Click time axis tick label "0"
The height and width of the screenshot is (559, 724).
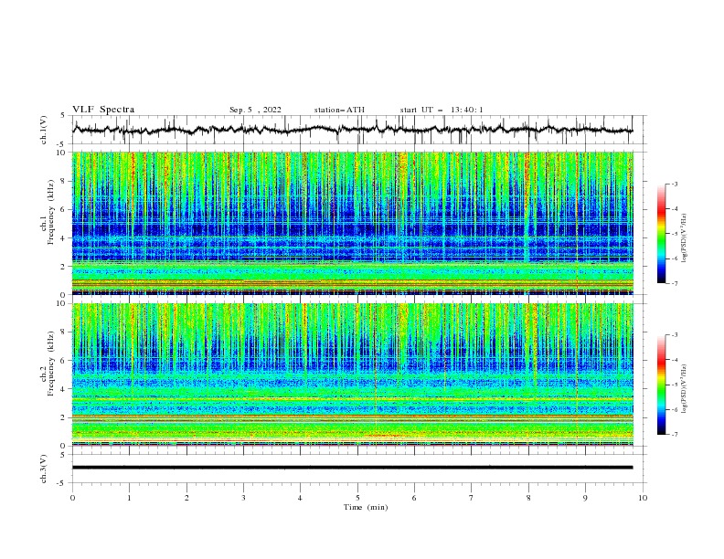pyautogui.click(x=72, y=498)
